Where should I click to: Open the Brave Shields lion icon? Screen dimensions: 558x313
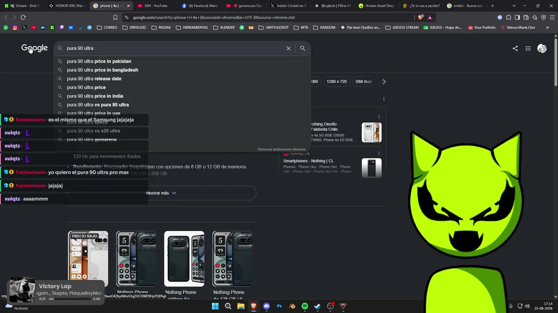pyautogui.click(x=420, y=17)
